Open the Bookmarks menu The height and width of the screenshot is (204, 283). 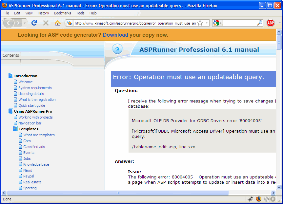62,13
